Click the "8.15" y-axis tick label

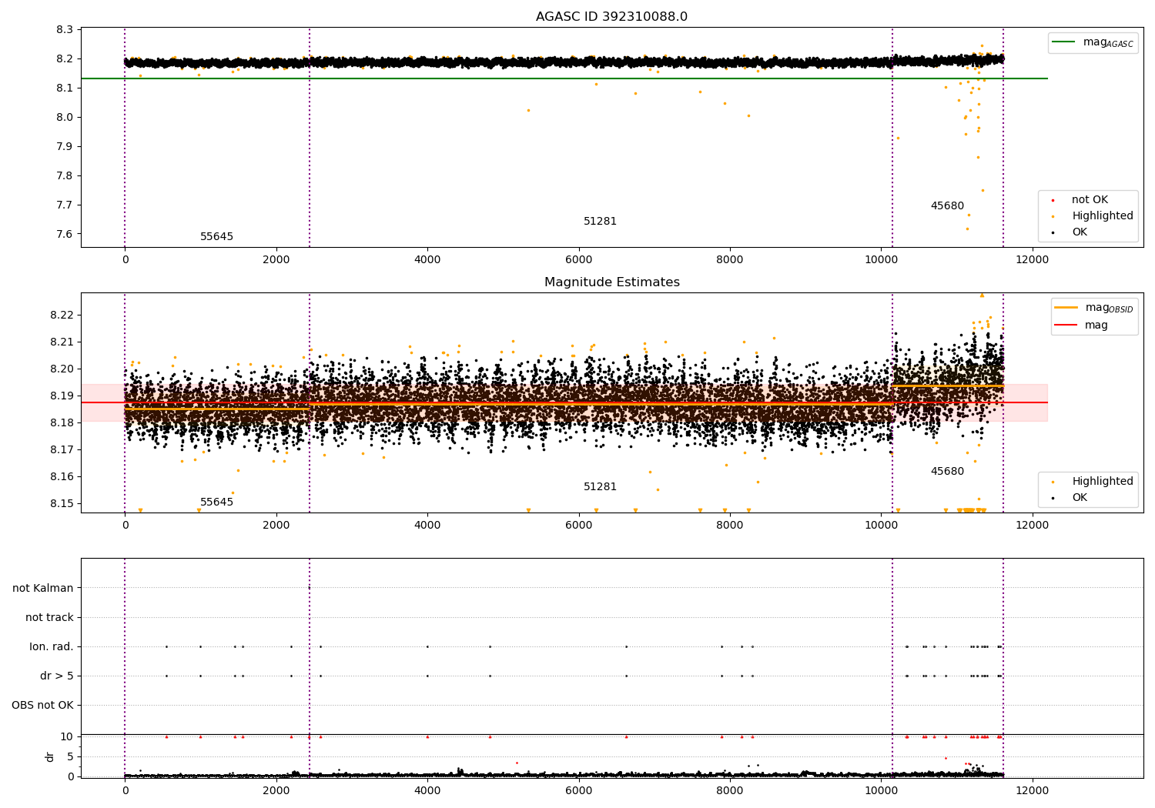(x=62, y=504)
